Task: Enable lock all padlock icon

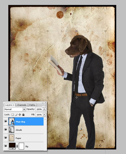Action: [x=23, y=115]
